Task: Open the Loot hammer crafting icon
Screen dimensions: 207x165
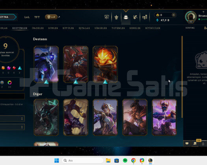Action: [135, 17]
